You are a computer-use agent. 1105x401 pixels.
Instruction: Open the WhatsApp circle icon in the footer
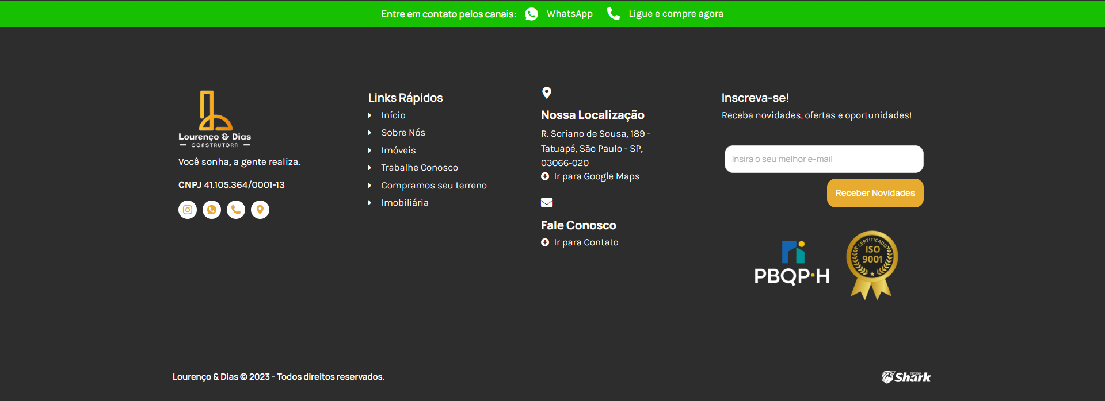pyautogui.click(x=212, y=210)
